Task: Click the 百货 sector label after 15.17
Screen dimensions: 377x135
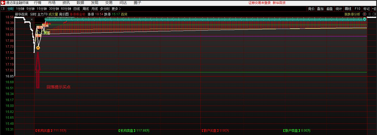Action: [x=124, y=14]
